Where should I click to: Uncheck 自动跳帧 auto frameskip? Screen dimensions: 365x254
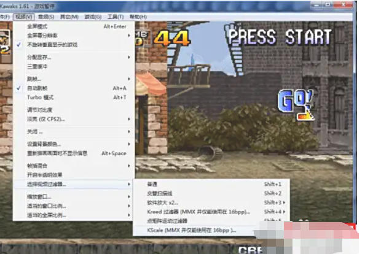click(74, 88)
